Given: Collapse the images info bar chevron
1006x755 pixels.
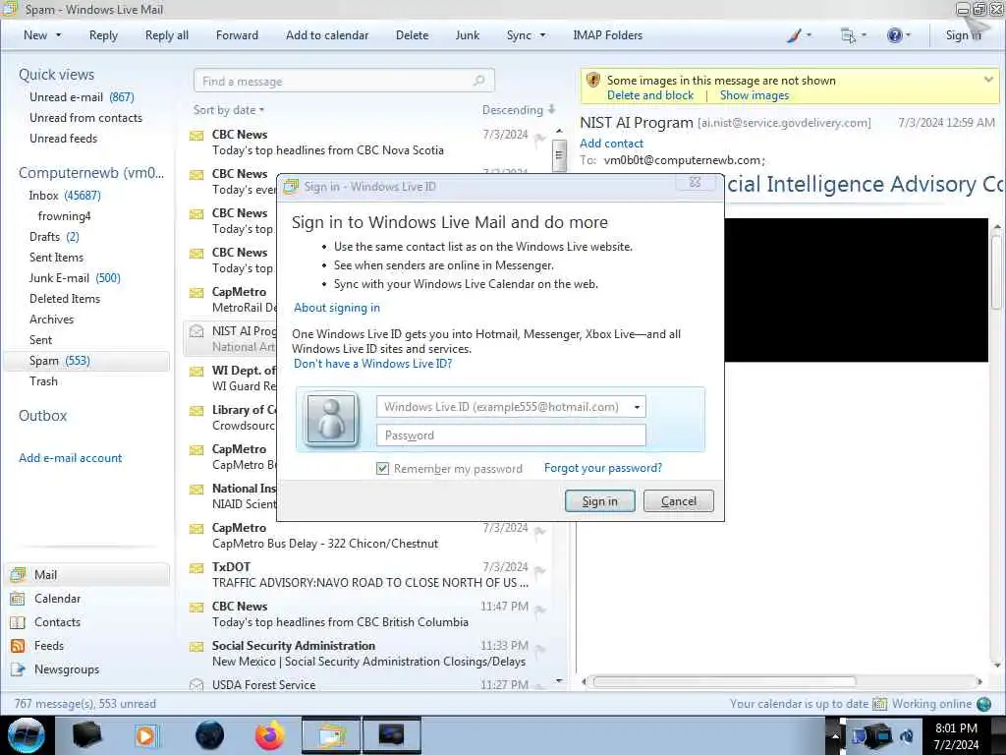Looking at the screenshot, I should click(988, 80).
